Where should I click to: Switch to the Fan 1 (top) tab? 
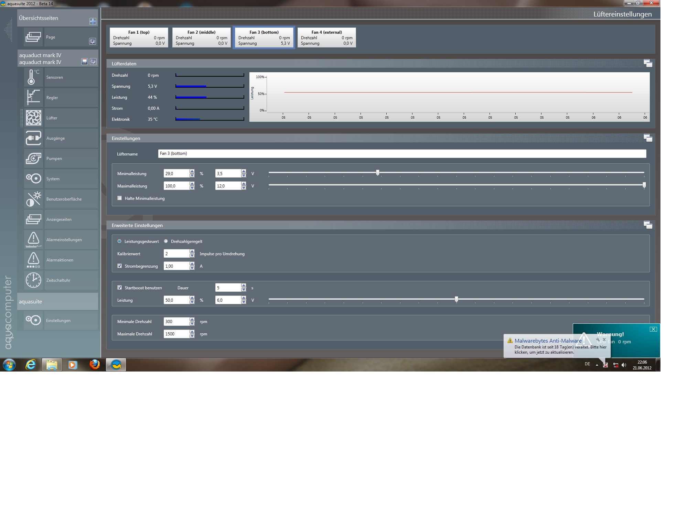click(x=139, y=37)
